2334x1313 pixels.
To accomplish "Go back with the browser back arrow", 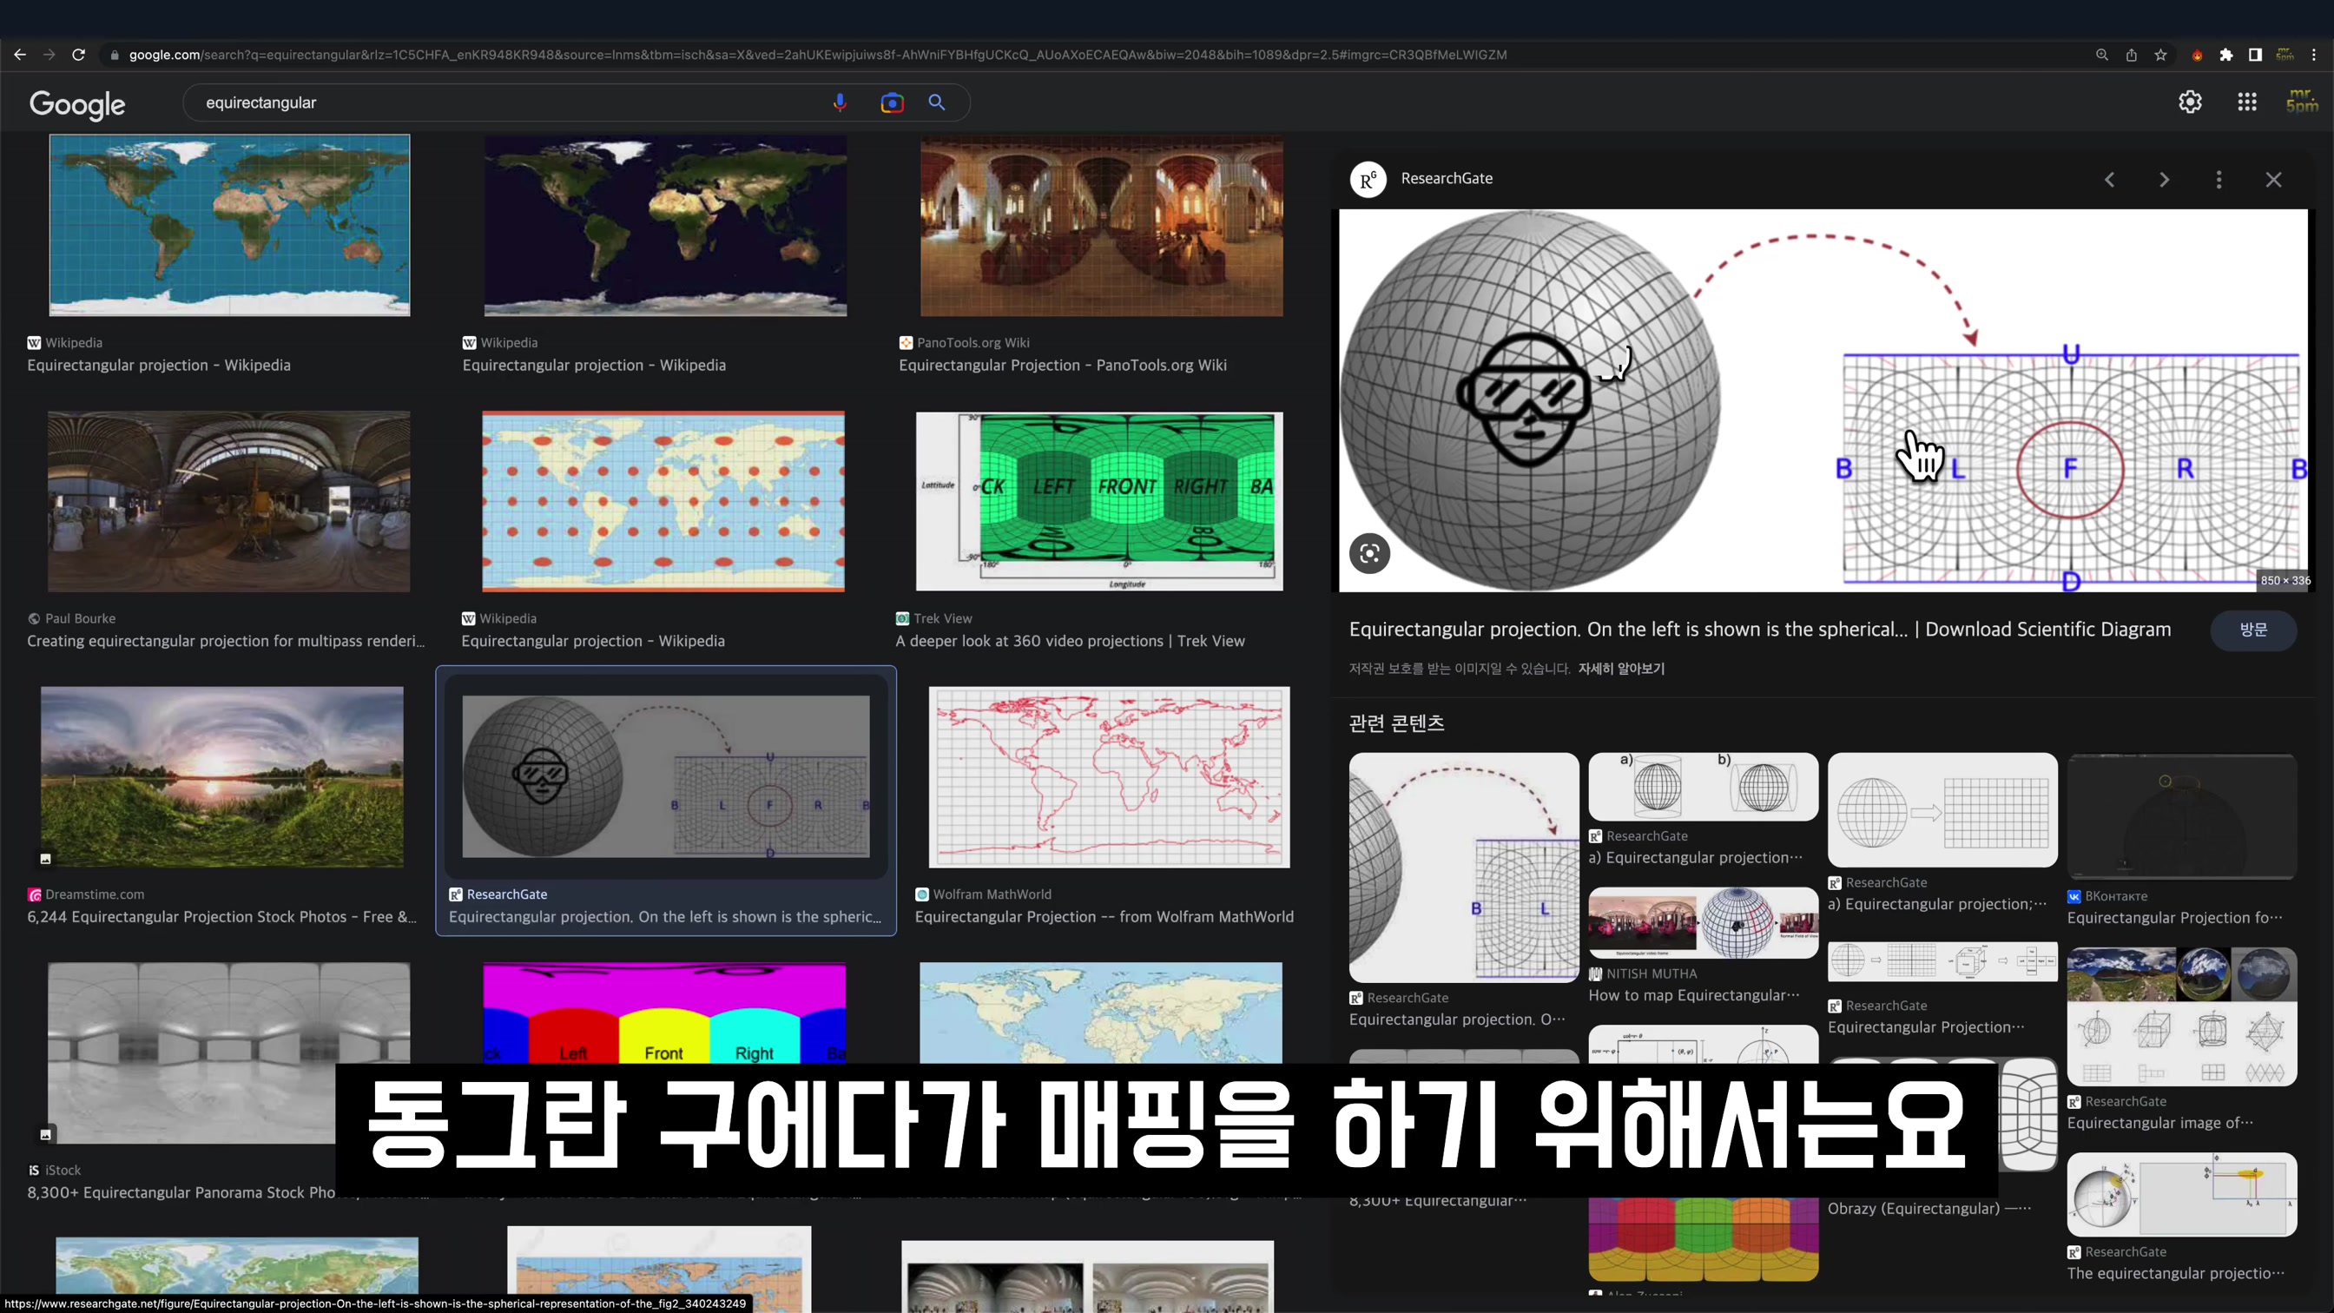I will point(20,55).
